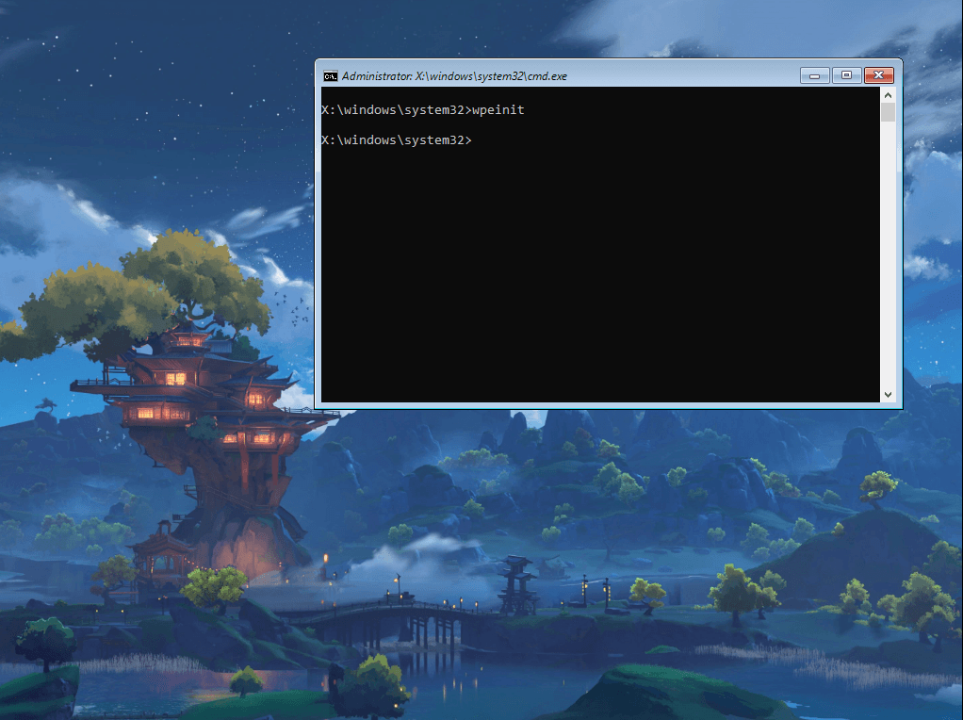Click the scrollbar up arrow in console
Image resolution: width=963 pixels, height=720 pixels.
pyautogui.click(x=888, y=95)
